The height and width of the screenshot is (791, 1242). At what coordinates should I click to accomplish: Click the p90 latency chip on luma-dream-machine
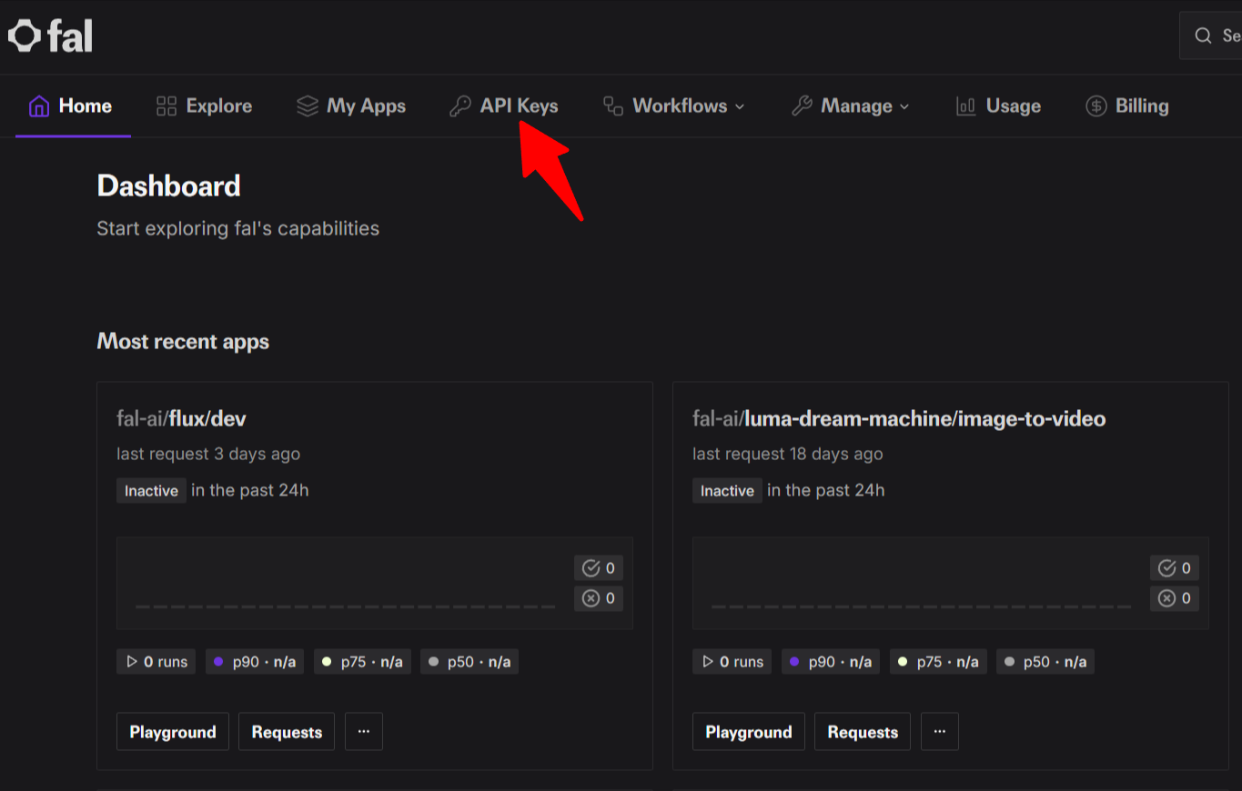pos(831,662)
